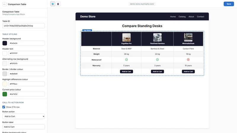Viewport: 237px width, 133px height.
Task: Switch to mobile preview mode
Action: point(58,4)
